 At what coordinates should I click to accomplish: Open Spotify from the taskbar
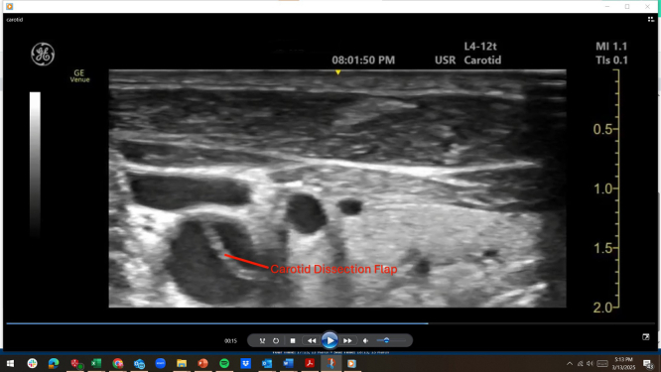pos(224,363)
